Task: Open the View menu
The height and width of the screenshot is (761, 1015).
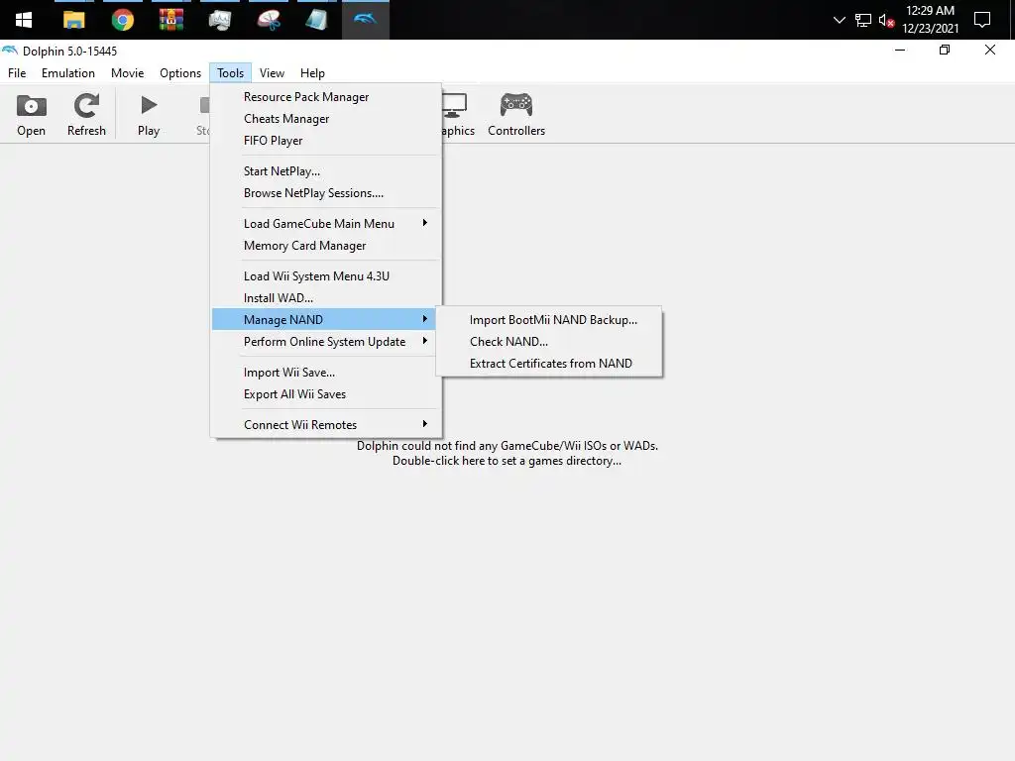Action: 272,73
